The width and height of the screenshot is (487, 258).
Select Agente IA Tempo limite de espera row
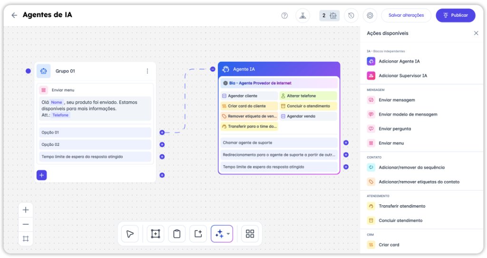click(x=279, y=167)
